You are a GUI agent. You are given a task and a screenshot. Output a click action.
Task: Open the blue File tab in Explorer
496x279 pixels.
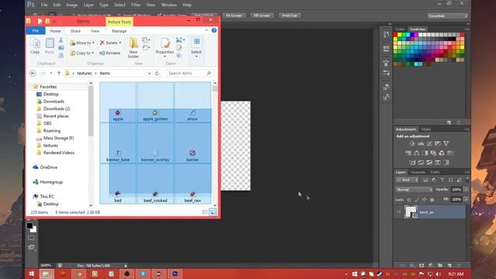point(36,31)
